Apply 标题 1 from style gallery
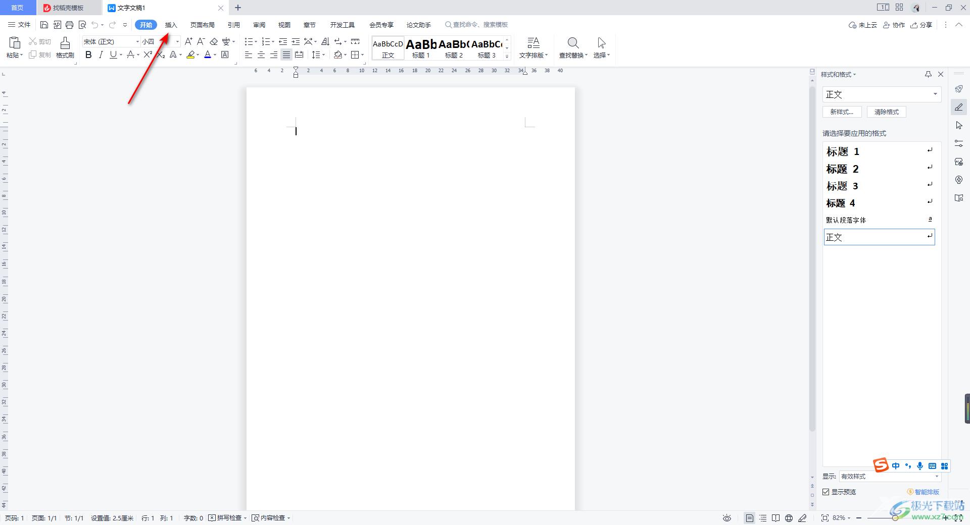The height and width of the screenshot is (525, 970). coord(421,48)
